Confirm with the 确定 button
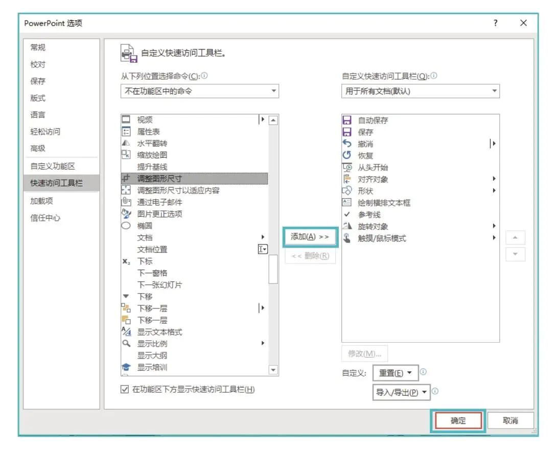The height and width of the screenshot is (454, 558). tap(458, 421)
